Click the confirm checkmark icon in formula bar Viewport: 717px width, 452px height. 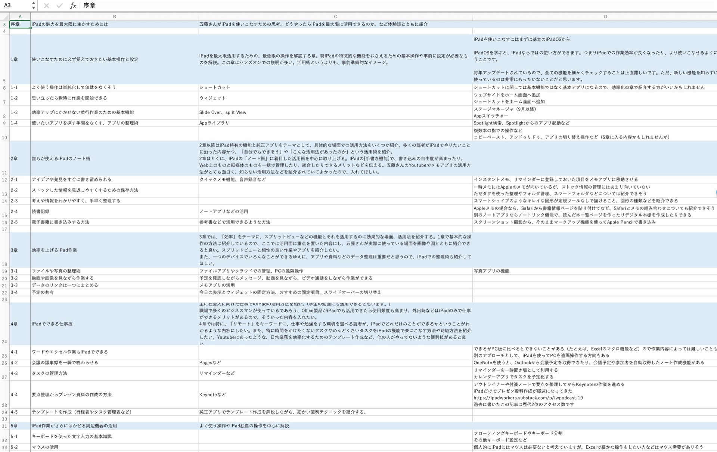click(59, 6)
